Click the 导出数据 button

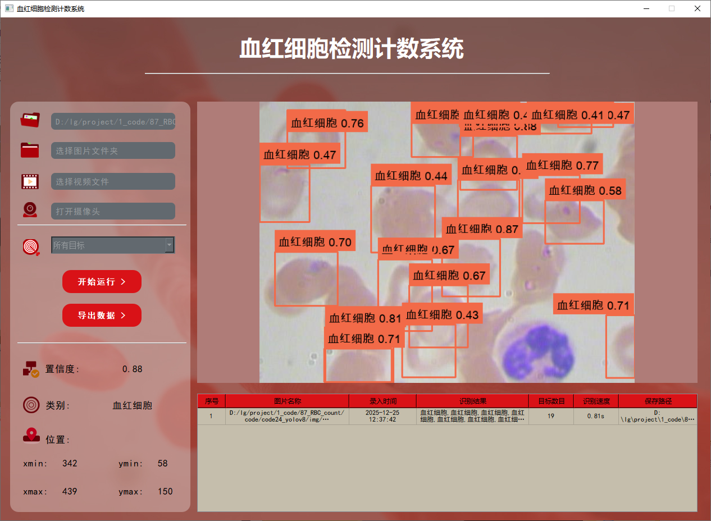pos(102,315)
